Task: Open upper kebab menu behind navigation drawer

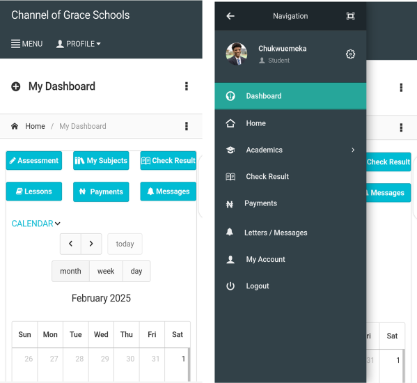Action: click(401, 88)
